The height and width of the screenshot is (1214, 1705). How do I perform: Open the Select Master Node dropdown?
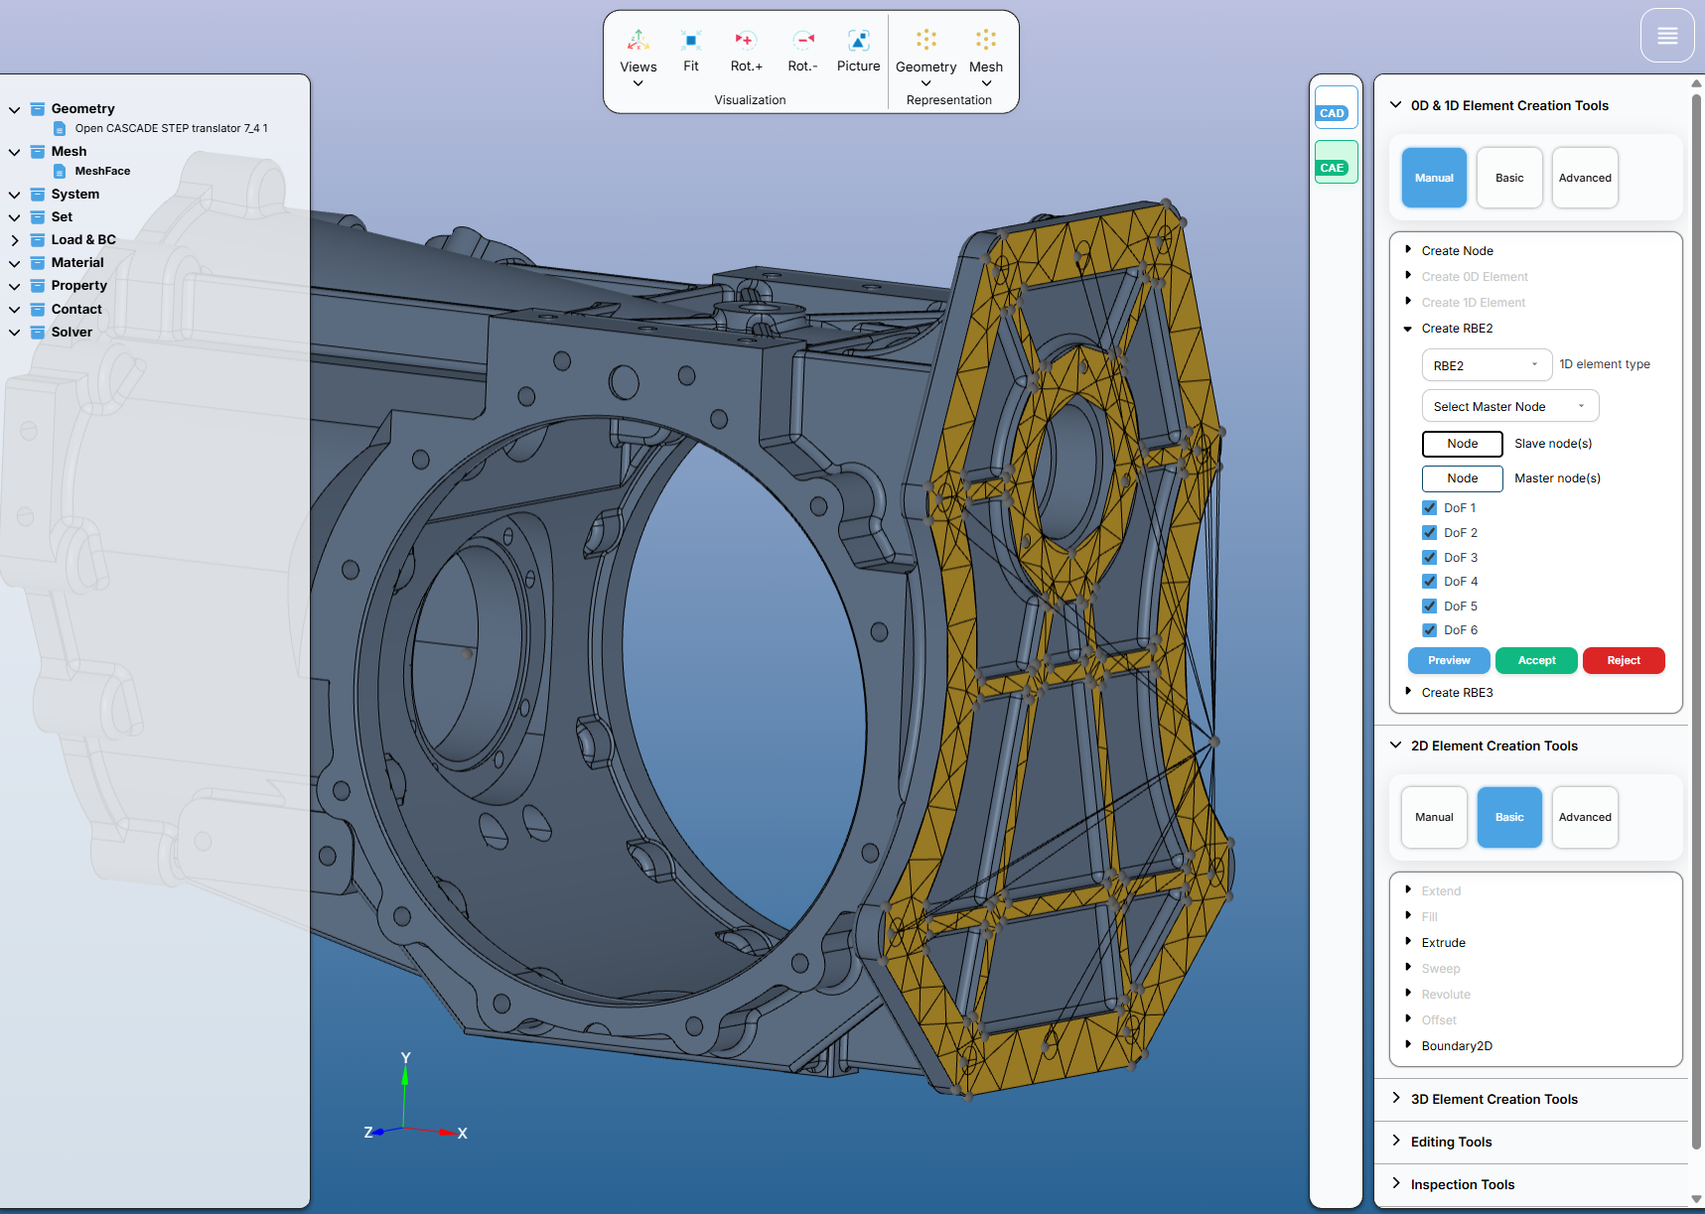click(1509, 406)
